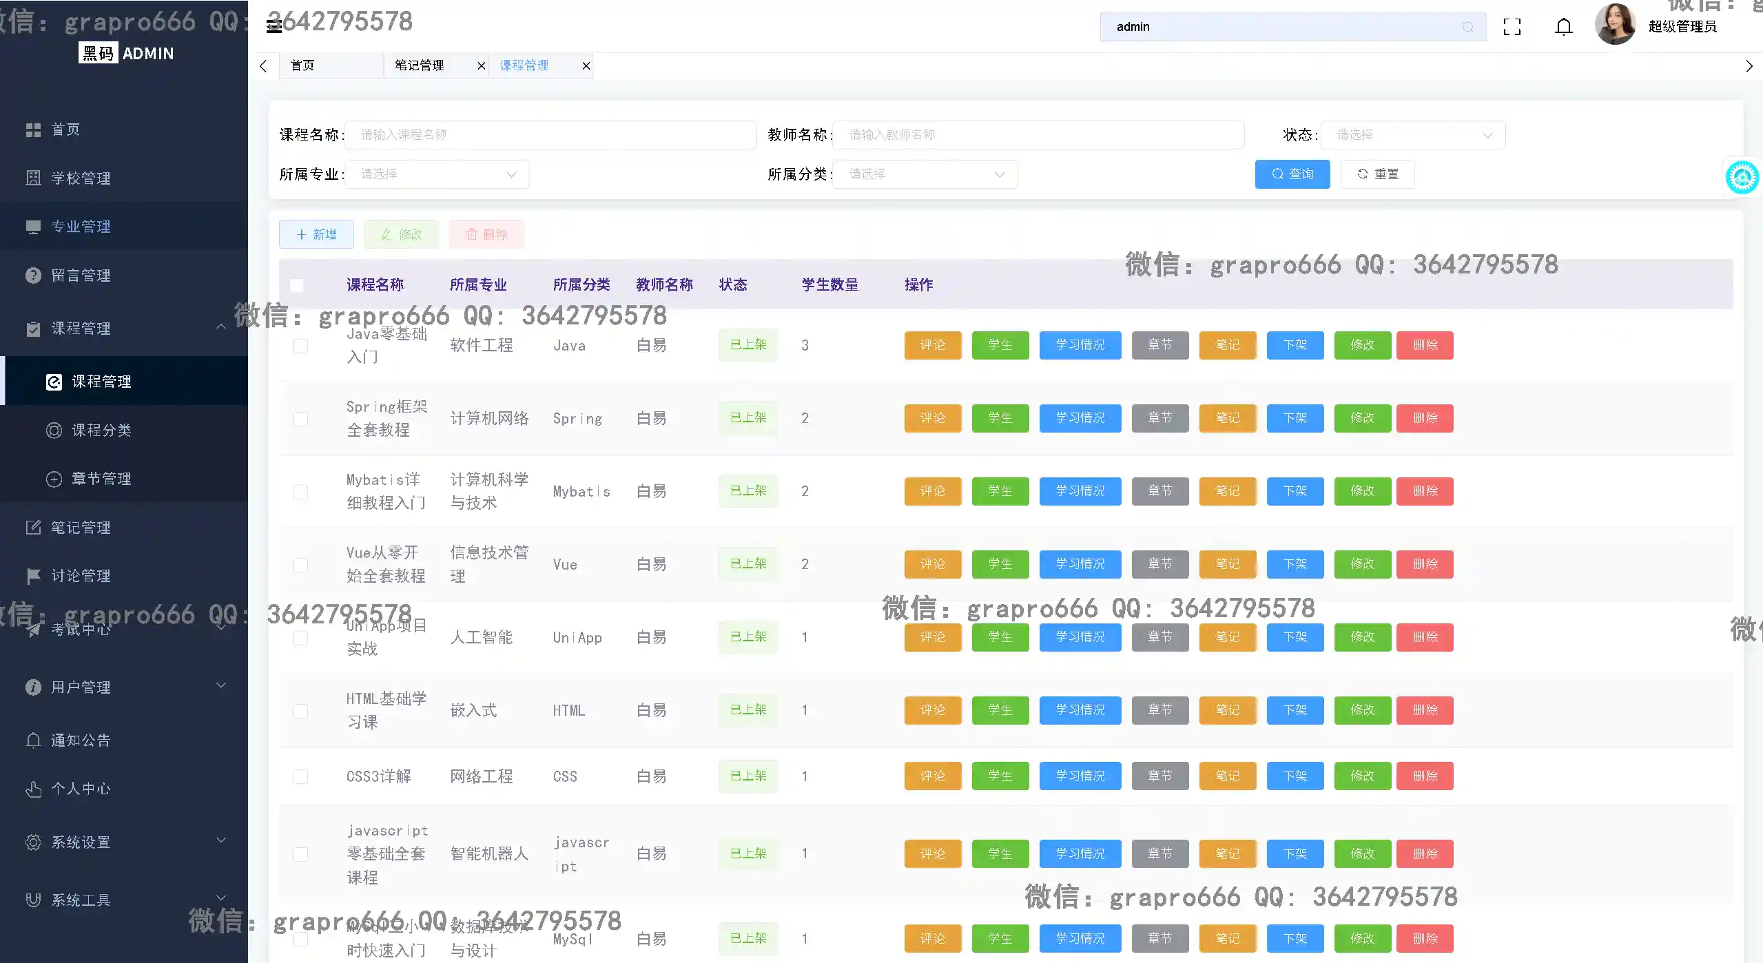The width and height of the screenshot is (1763, 963).
Task: Close the 笔记管理 tab
Action: pos(482,66)
